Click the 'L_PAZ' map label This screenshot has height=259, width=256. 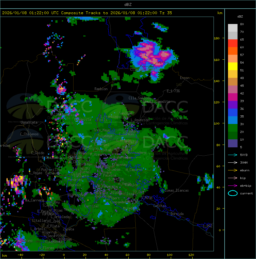[x=208, y=226]
